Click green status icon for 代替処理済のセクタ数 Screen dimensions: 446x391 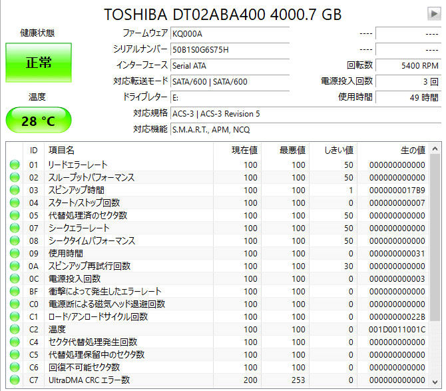[15, 215]
